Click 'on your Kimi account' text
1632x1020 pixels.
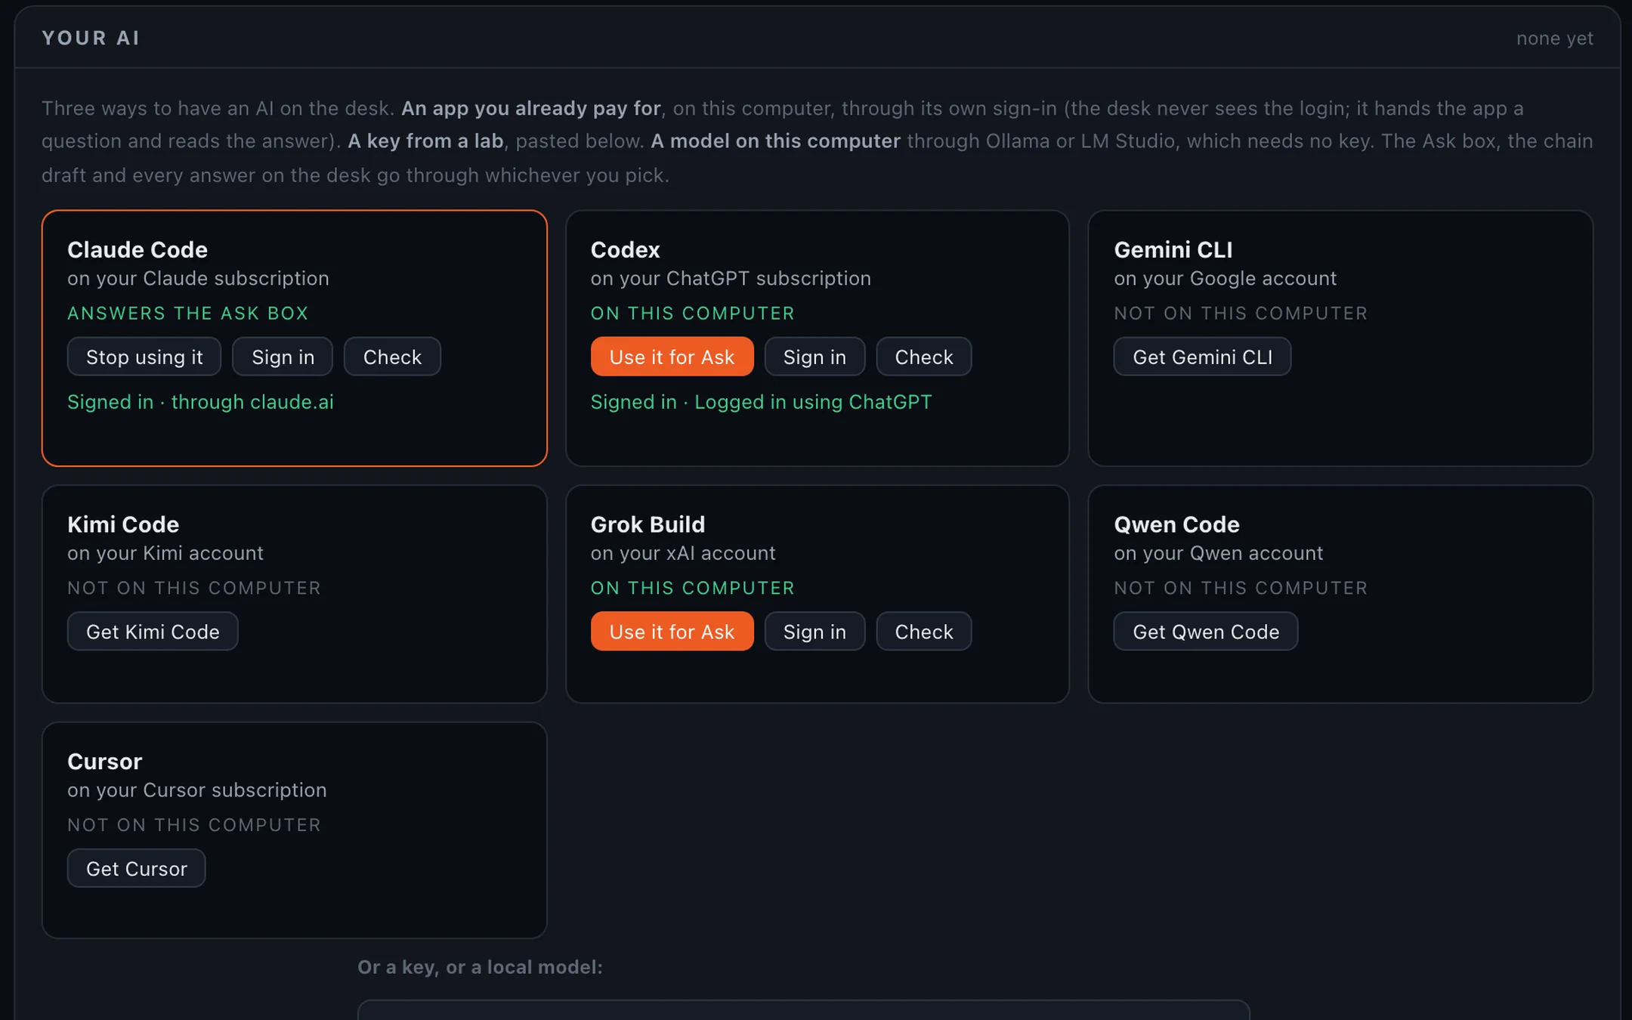pyautogui.click(x=165, y=553)
